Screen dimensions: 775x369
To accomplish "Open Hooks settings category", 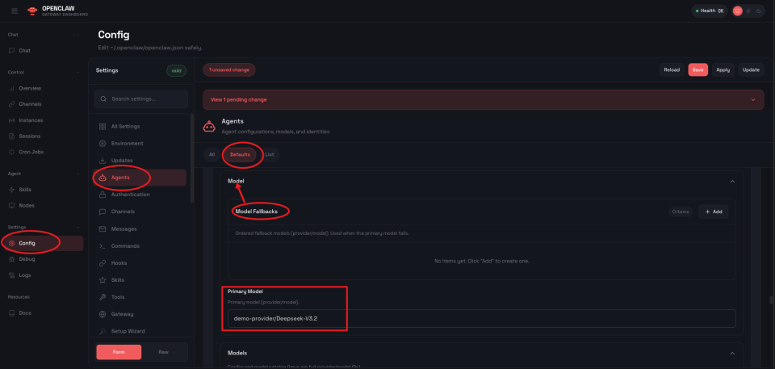I will (x=118, y=263).
